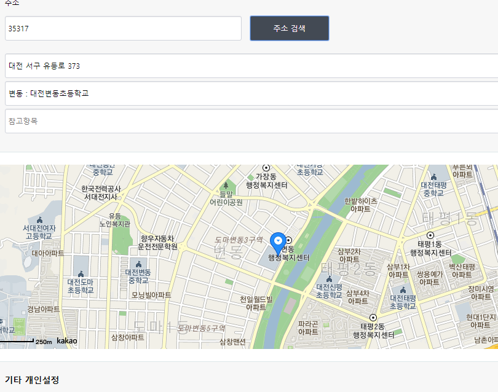Image resolution: width=498 pixels, height=392 pixels.
Task: Click the 서대전여자고등학교 school icon
Action: (x=40, y=219)
